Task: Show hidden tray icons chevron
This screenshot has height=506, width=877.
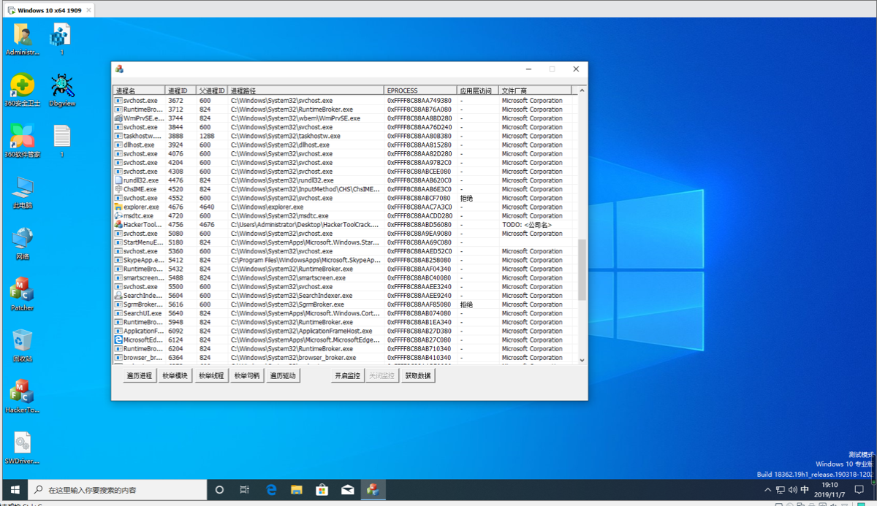Action: coord(767,490)
